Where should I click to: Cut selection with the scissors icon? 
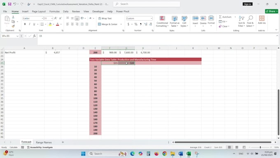[13, 17]
